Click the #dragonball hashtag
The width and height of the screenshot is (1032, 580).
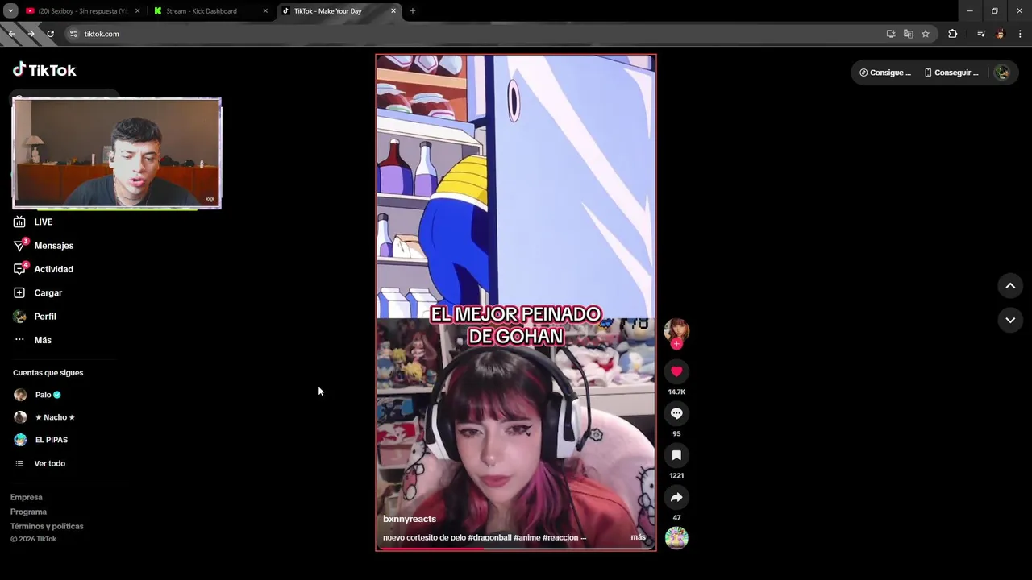click(x=489, y=537)
